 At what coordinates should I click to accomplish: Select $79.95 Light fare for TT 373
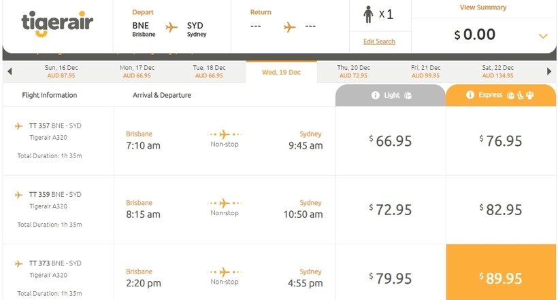[x=391, y=278]
